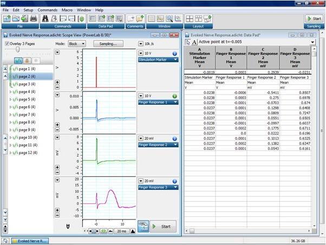This screenshot has width=326, height=245.
Task: Click the Data Pad vertical scrollbar
Action: pyautogui.click(x=314, y=137)
